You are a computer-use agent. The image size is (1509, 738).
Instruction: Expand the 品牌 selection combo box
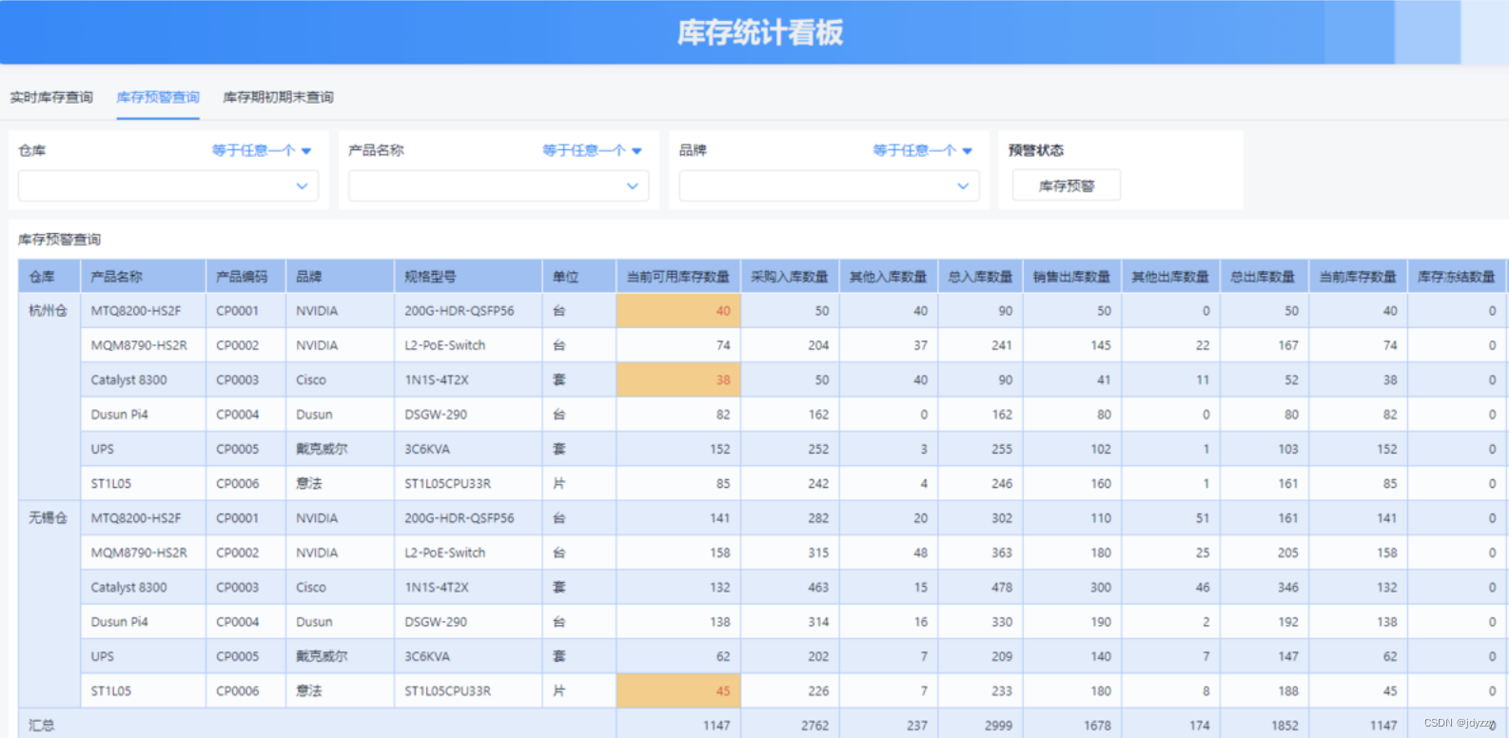[830, 186]
